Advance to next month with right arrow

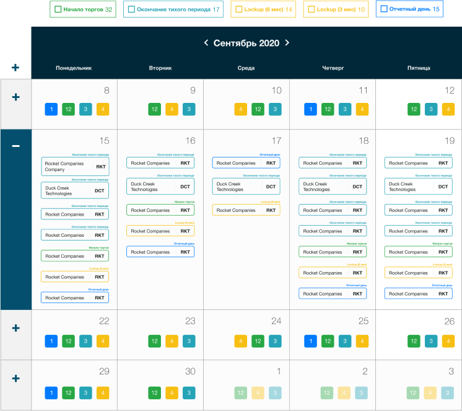287,43
